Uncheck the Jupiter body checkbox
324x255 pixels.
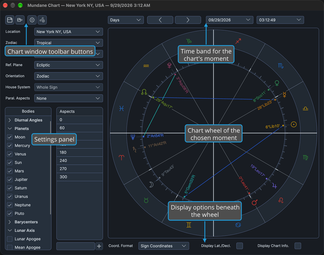coord(10,180)
